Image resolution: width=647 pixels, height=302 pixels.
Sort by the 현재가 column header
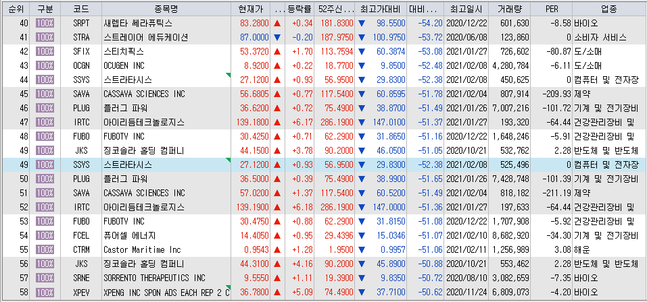click(x=250, y=9)
